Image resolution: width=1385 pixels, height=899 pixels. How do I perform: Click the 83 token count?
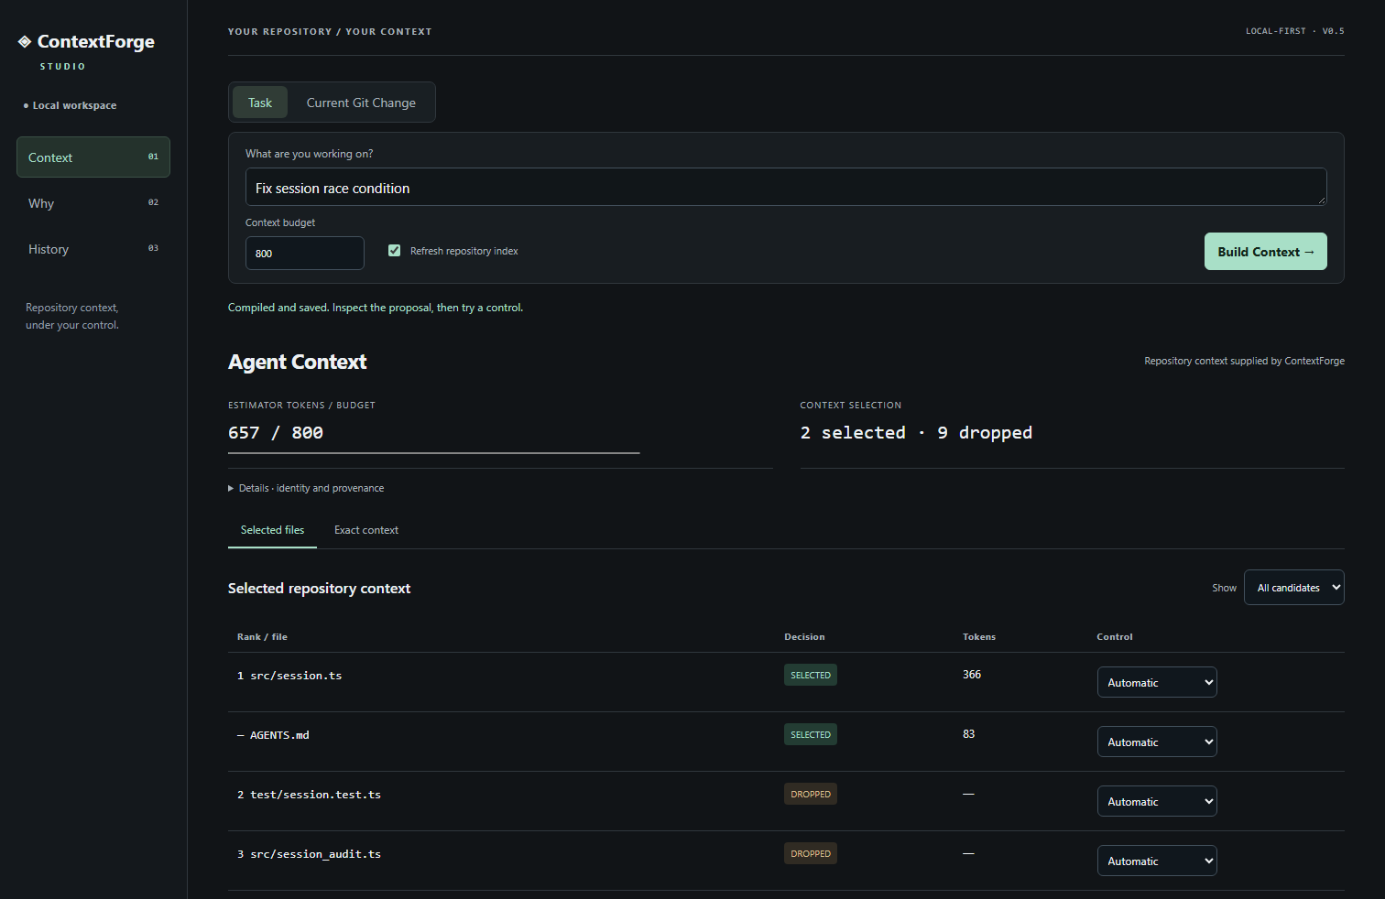click(x=969, y=734)
